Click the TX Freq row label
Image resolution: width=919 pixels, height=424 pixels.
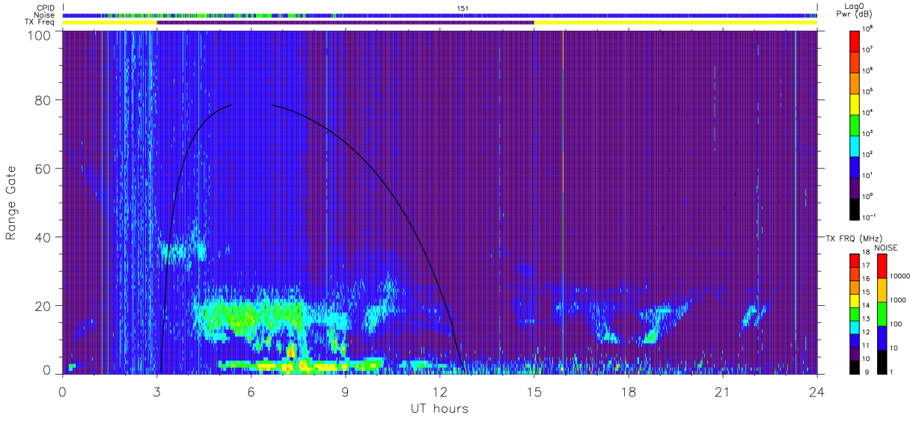pyautogui.click(x=40, y=22)
